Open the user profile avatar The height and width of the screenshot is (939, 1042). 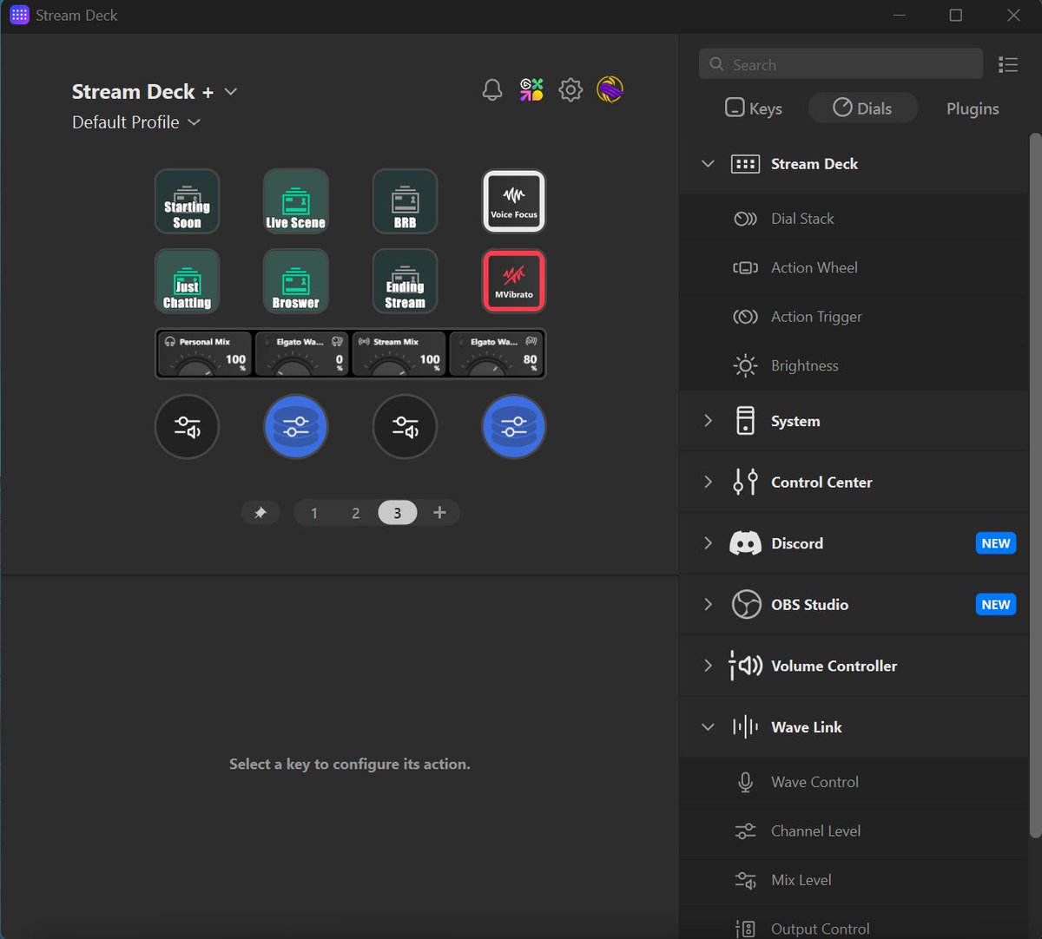pos(610,89)
